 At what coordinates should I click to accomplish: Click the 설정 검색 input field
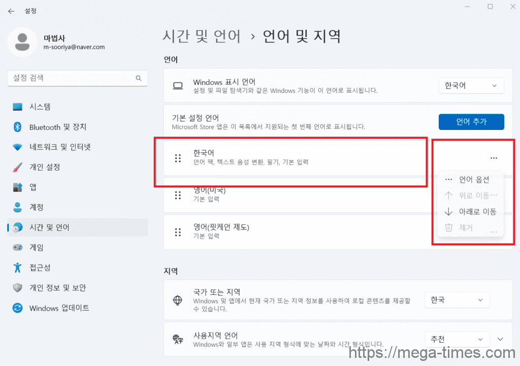pyautogui.click(x=71, y=78)
